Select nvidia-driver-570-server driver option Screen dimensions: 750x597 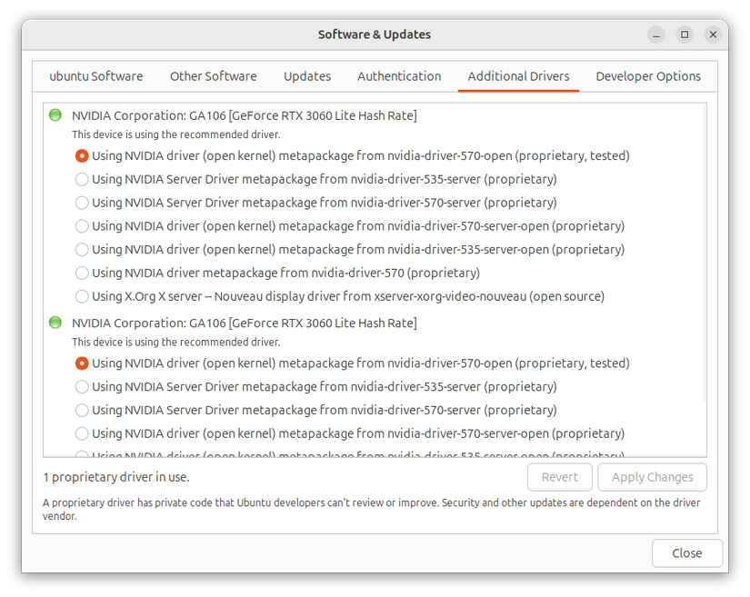click(81, 203)
